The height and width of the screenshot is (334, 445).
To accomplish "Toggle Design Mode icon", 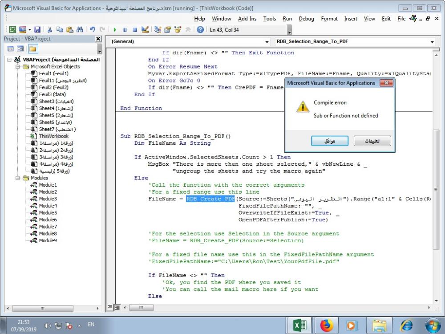I will click(145, 29).
